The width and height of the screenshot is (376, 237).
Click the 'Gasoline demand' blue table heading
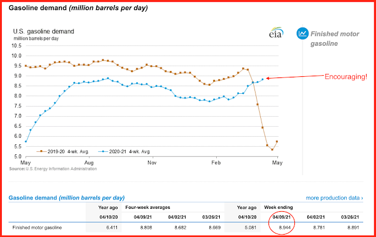coord(66,198)
